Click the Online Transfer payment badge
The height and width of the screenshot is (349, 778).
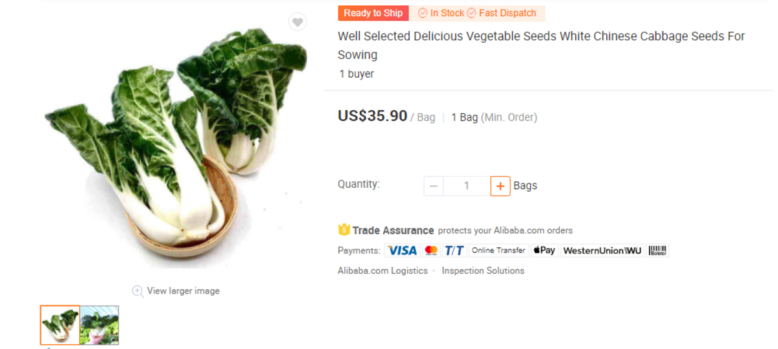click(498, 251)
